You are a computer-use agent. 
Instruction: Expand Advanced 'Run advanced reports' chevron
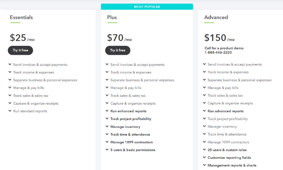(x=204, y=111)
